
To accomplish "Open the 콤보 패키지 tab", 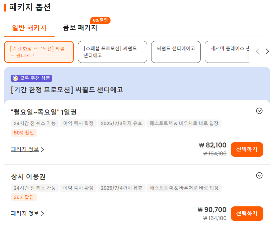I will pyautogui.click(x=80, y=28).
